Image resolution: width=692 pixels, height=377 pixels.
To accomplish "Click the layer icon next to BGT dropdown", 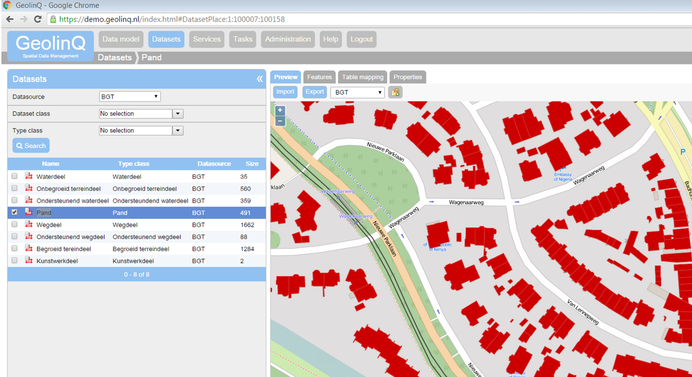I will 395,92.
